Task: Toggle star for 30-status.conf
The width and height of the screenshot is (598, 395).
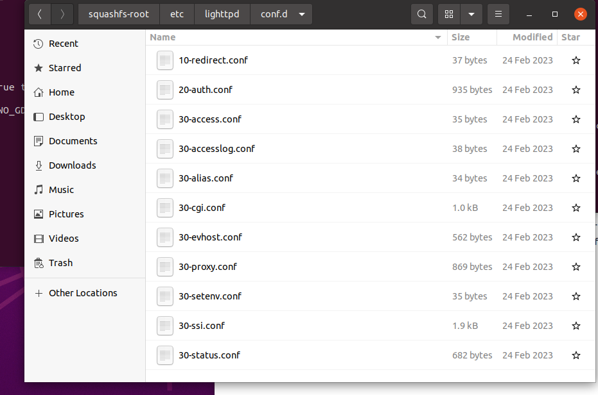Action: (x=576, y=355)
